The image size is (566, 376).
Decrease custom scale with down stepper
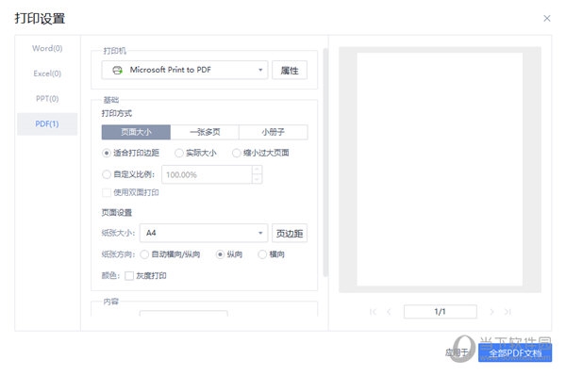pyautogui.click(x=257, y=179)
